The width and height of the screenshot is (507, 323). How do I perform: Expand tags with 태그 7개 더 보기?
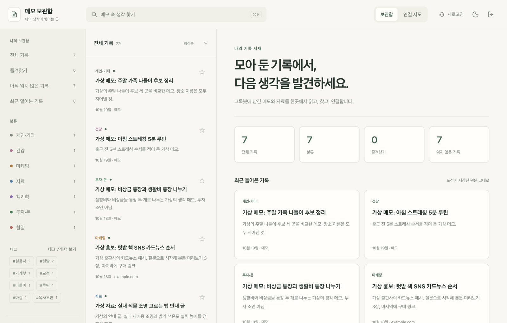[x=62, y=249]
